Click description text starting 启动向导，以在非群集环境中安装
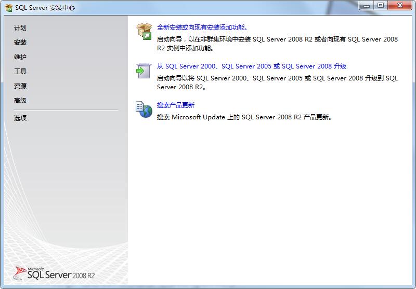The image size is (416, 289). pyautogui.click(x=277, y=44)
